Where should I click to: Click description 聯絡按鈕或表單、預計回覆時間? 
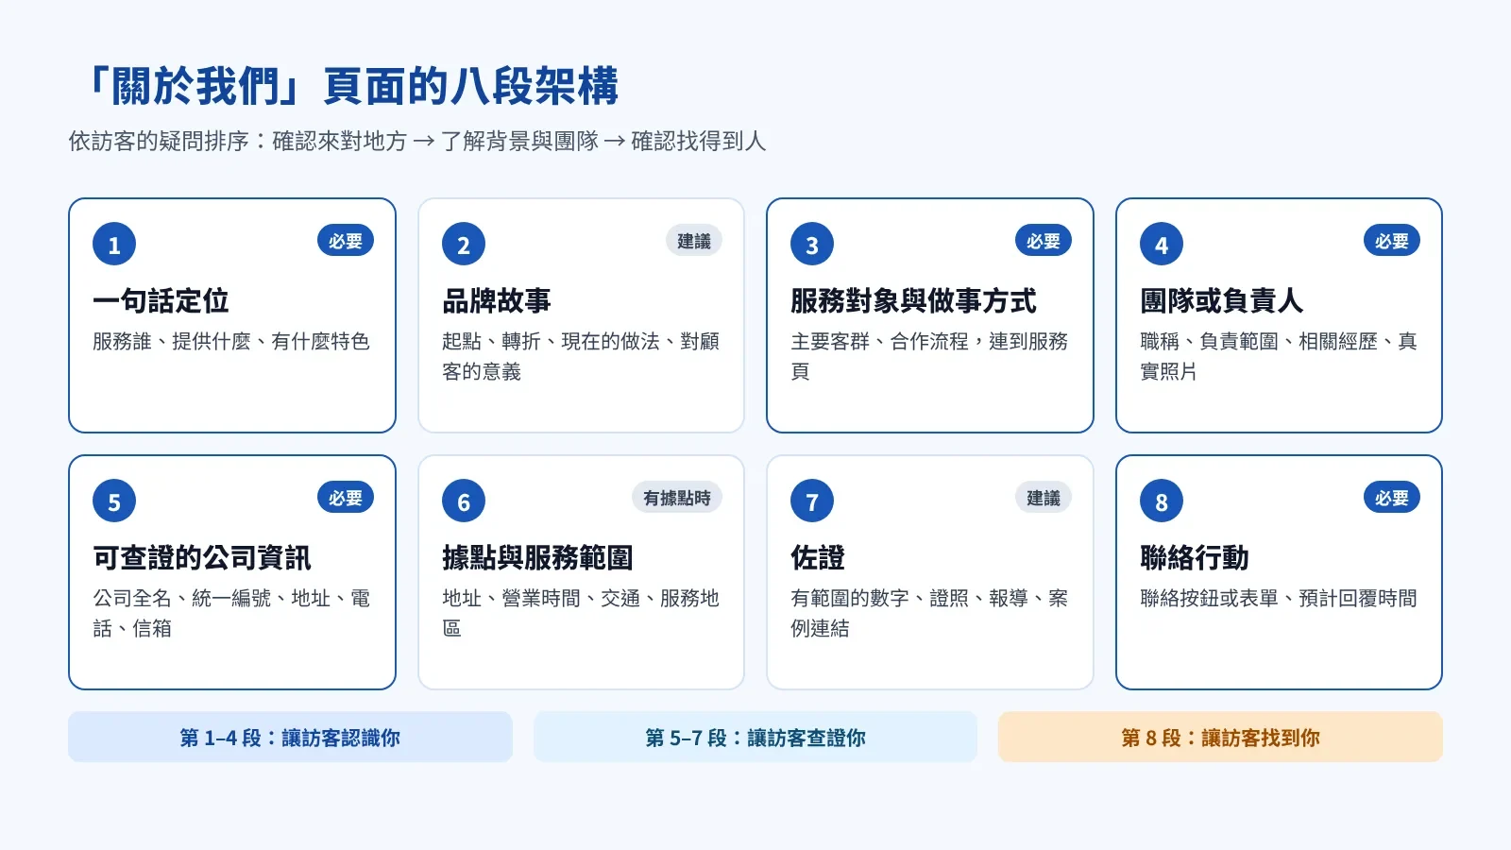(x=1279, y=598)
